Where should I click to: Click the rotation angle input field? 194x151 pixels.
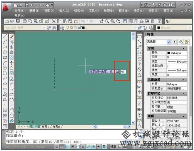click(x=123, y=72)
